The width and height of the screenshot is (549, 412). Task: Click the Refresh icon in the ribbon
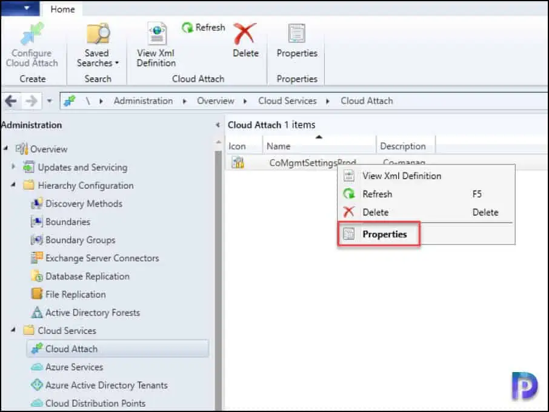(187, 27)
